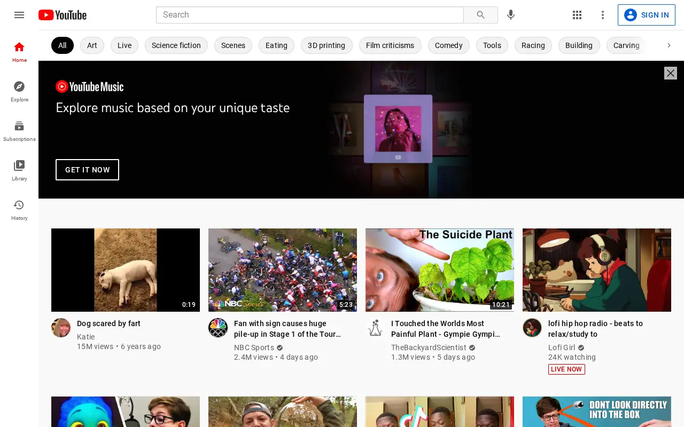Open Lofi Girl channel avatar
684x427 pixels.
[x=532, y=328]
